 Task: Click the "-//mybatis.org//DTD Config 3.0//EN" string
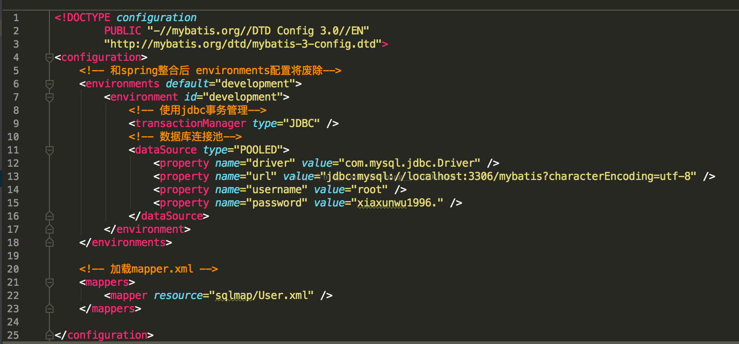258,31
